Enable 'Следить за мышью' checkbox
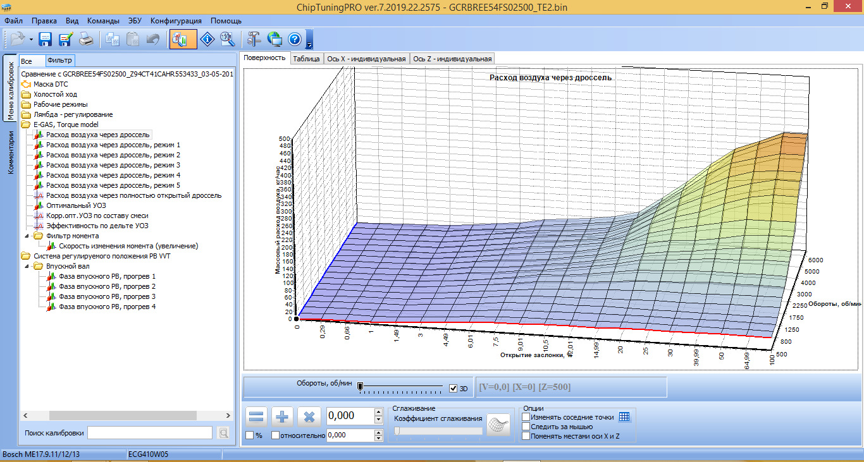 [x=526, y=427]
